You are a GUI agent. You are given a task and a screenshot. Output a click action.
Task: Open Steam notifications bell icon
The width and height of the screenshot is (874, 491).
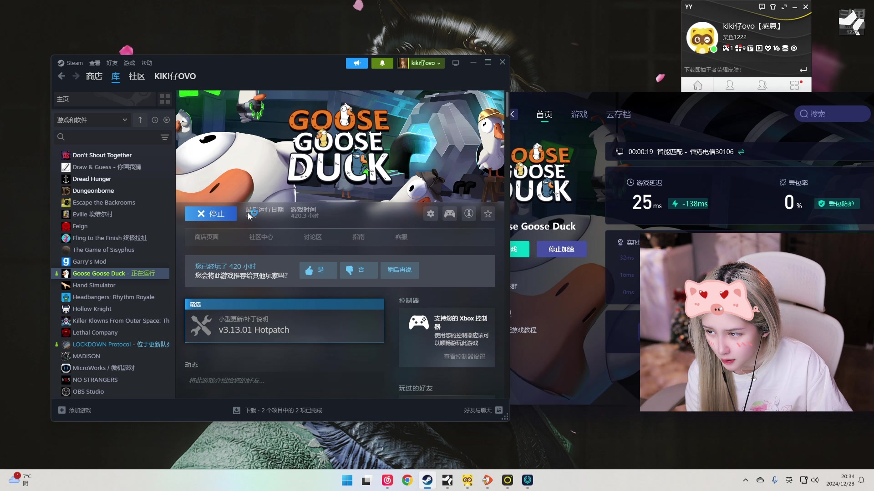[x=382, y=63]
